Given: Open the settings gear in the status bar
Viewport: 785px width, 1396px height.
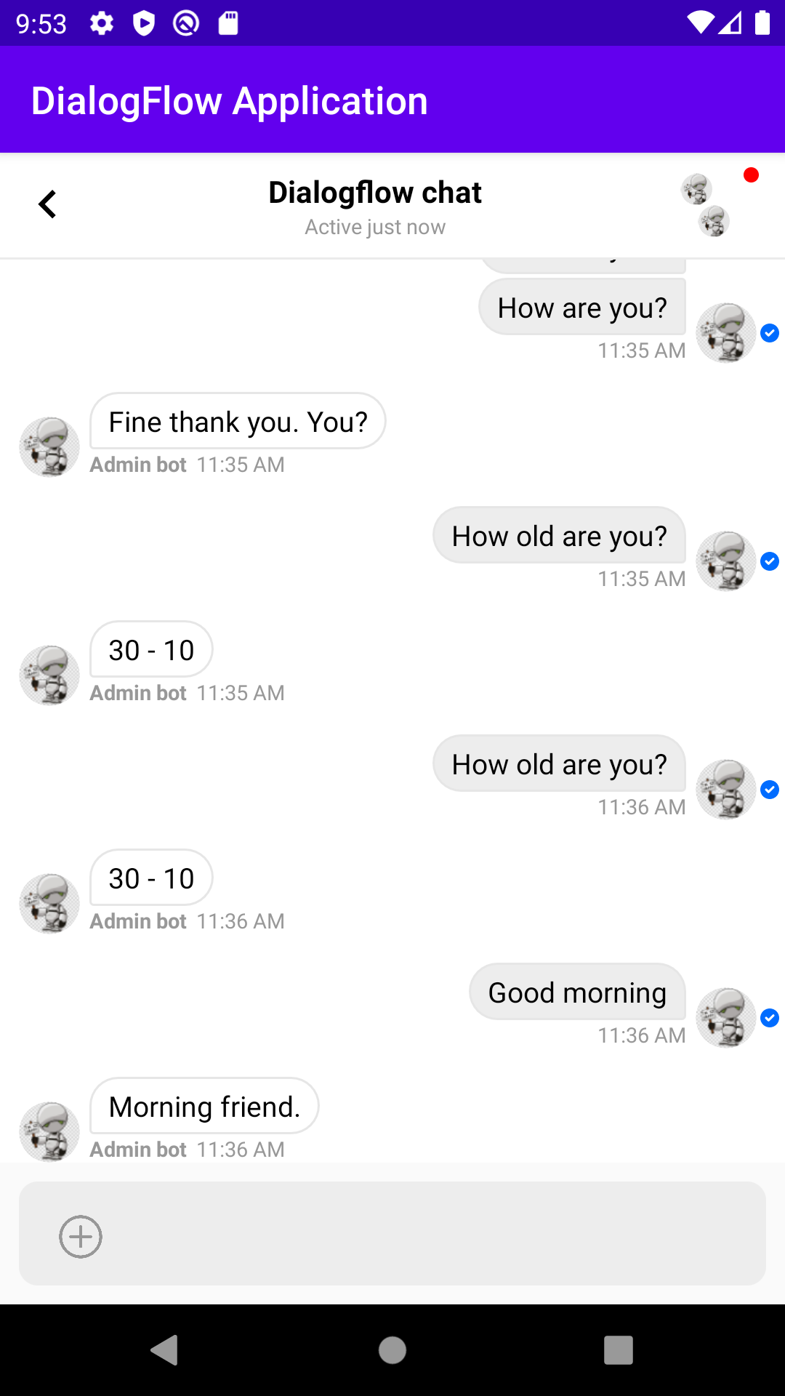Looking at the screenshot, I should pyautogui.click(x=102, y=23).
